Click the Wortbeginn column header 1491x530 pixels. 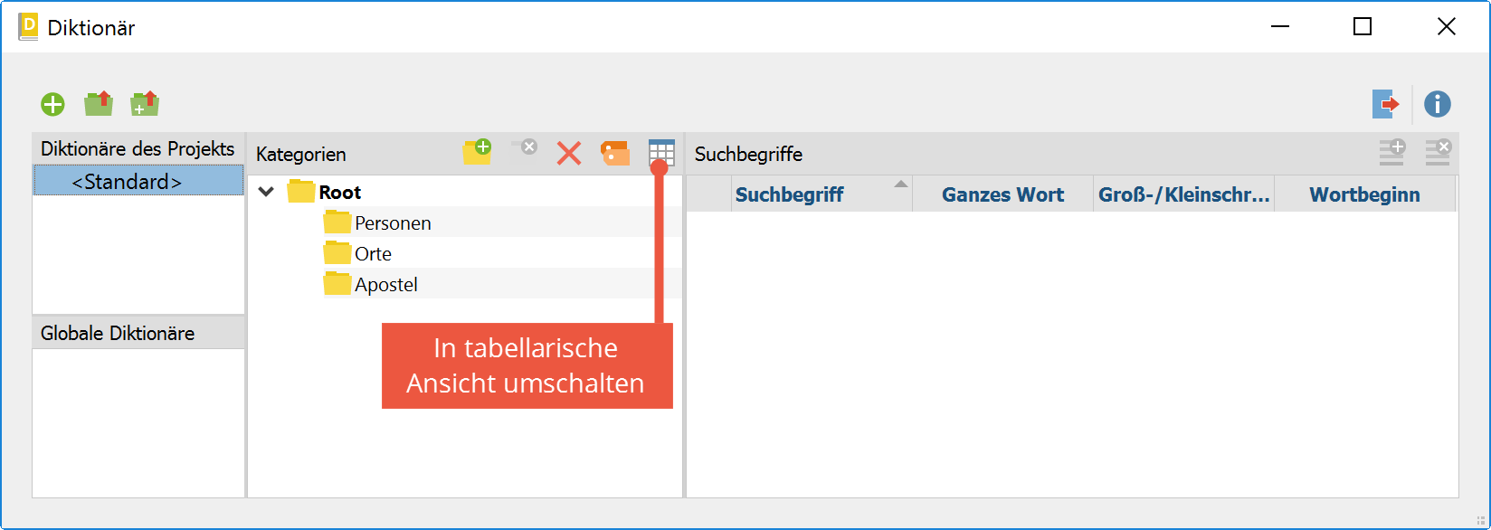1364,194
